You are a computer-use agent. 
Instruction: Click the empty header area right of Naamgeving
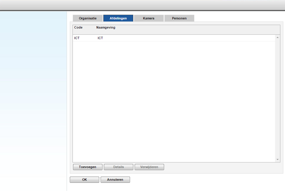click(196, 29)
